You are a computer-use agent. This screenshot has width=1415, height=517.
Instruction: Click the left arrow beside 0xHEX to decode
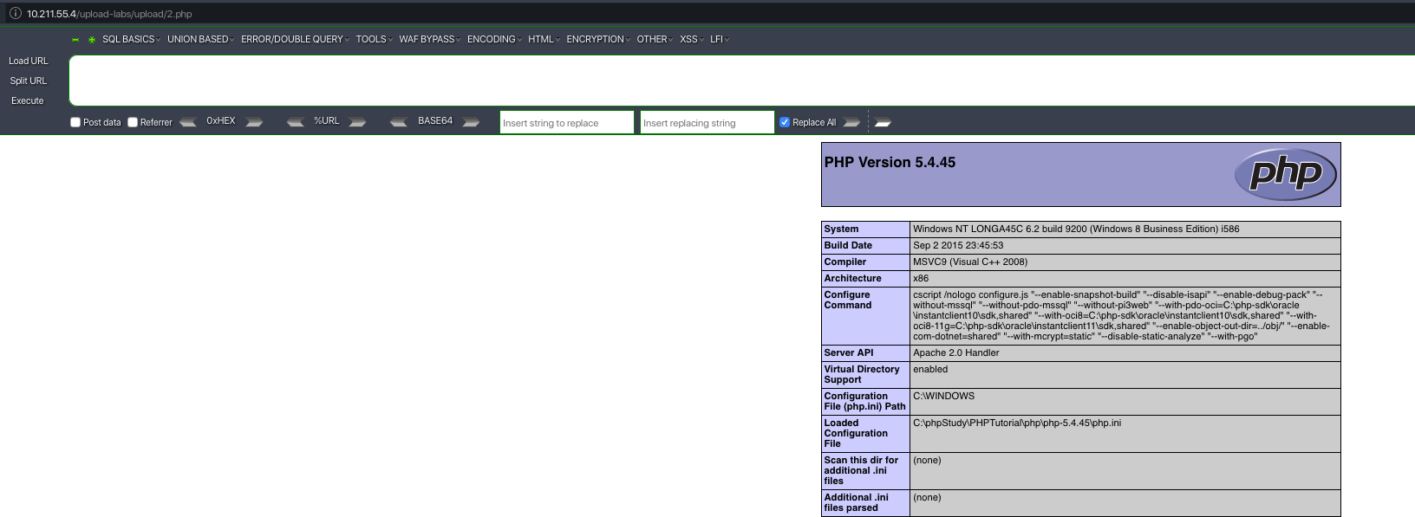point(188,122)
